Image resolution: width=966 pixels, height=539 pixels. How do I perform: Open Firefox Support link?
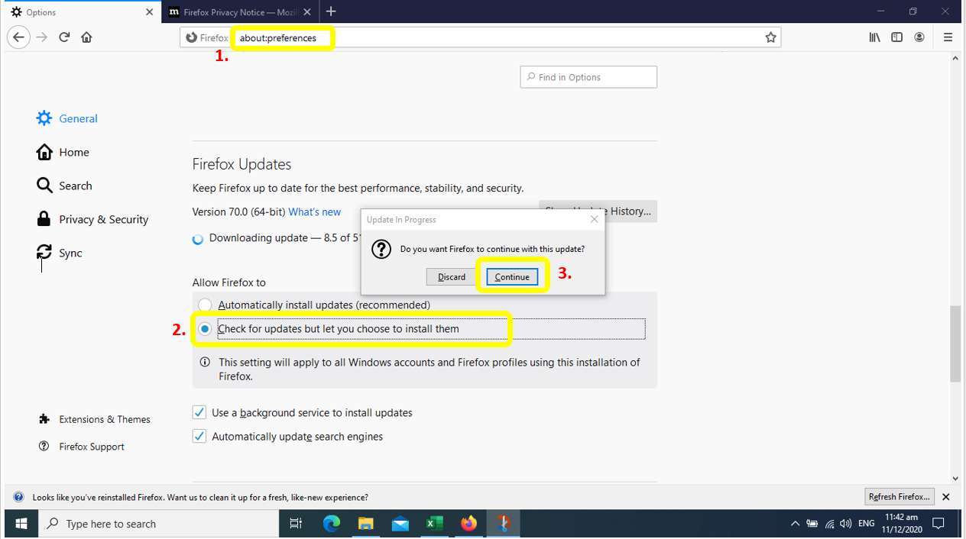coord(81,447)
